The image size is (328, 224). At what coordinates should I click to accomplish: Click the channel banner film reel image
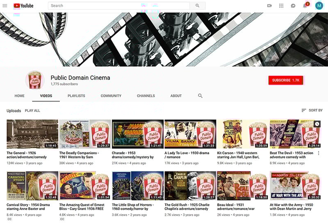click(164, 39)
